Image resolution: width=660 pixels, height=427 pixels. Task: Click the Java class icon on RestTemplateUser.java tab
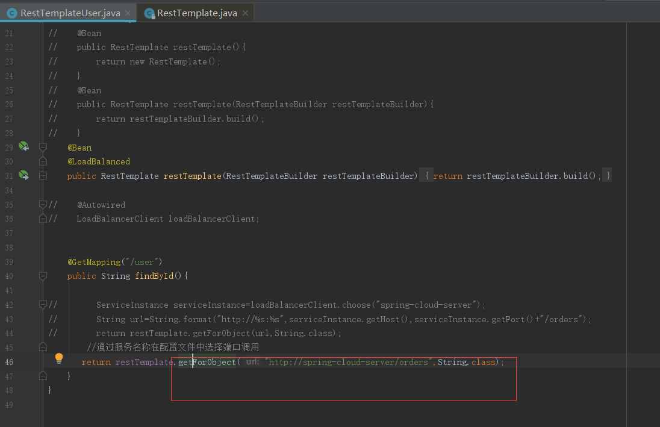[12, 13]
